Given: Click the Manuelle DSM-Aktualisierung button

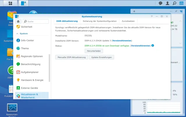Looking at the screenshot, I should 71,57.
